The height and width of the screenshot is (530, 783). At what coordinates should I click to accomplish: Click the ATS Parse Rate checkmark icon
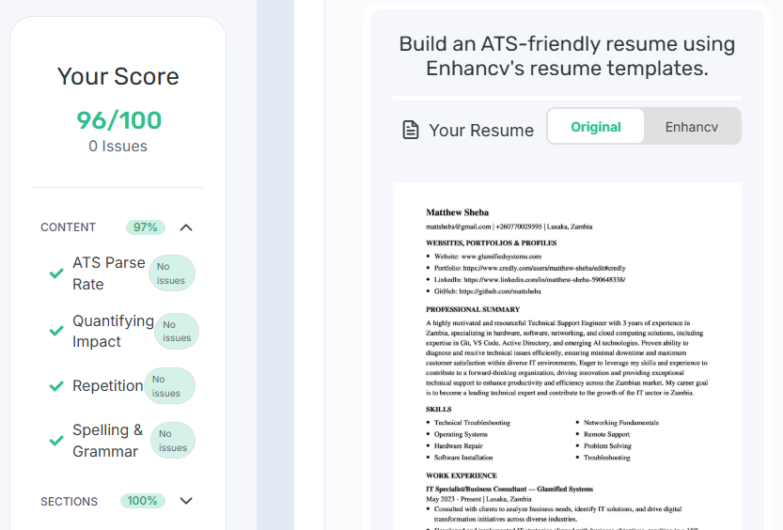pyautogui.click(x=56, y=273)
